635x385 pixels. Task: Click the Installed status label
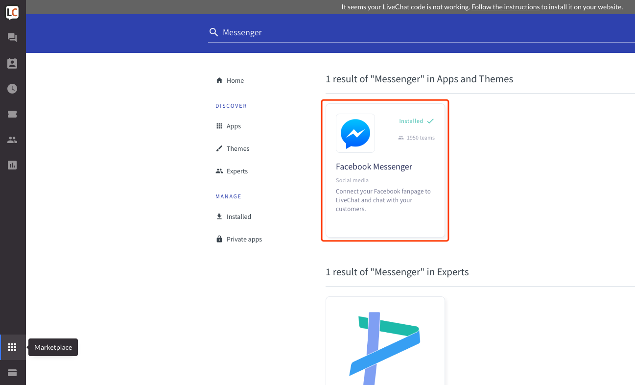click(x=411, y=121)
